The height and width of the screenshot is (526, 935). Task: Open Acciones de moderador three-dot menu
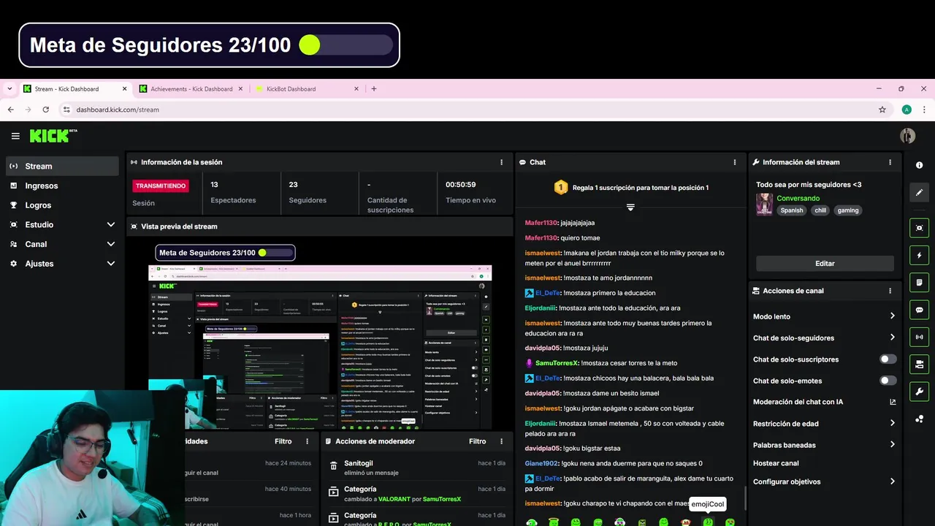(x=501, y=441)
